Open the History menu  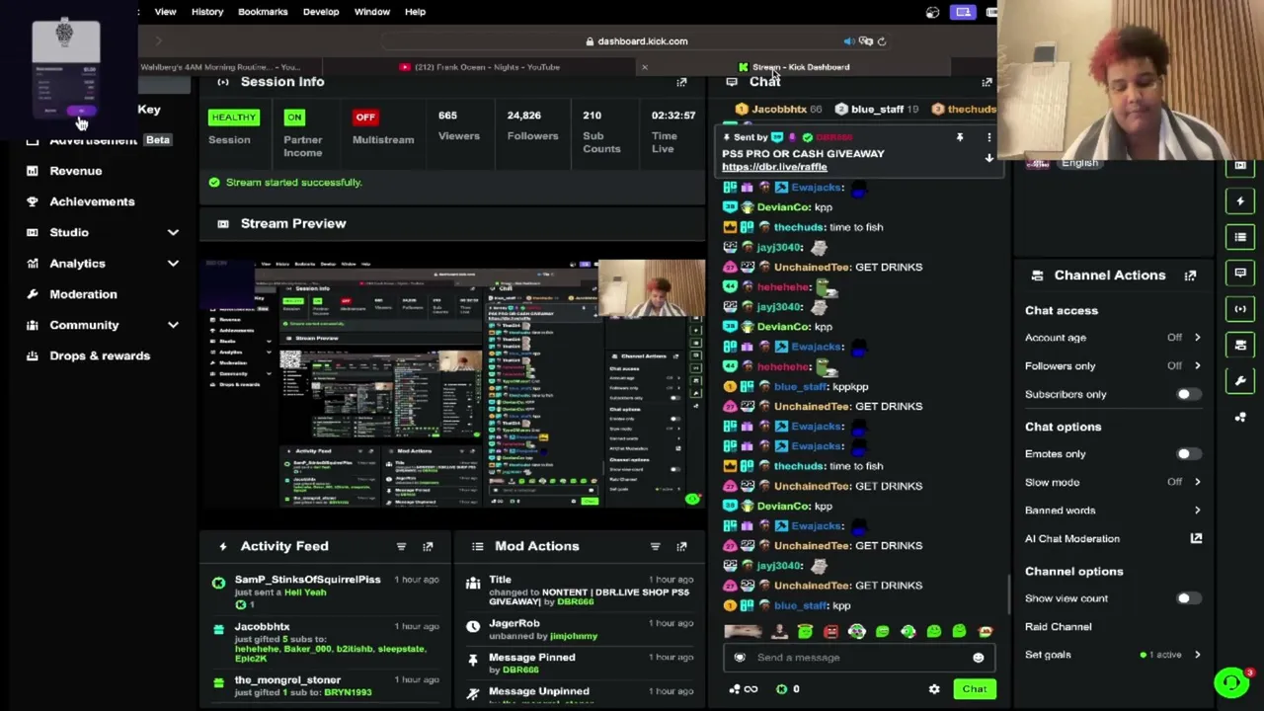coord(207,12)
